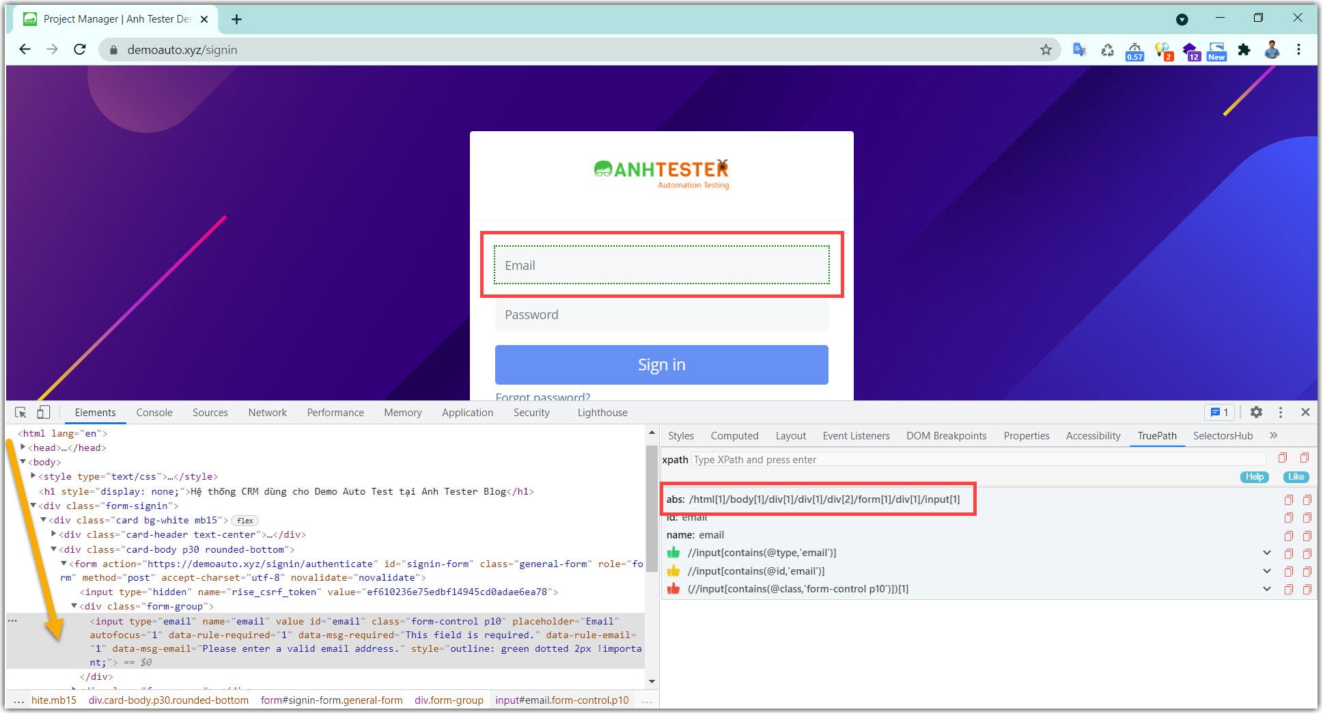
Task: Close the Project Manager browser tab
Action: (204, 19)
